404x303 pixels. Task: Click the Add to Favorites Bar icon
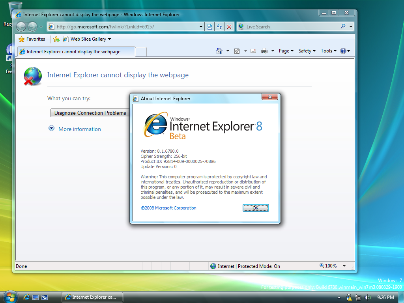click(56, 39)
